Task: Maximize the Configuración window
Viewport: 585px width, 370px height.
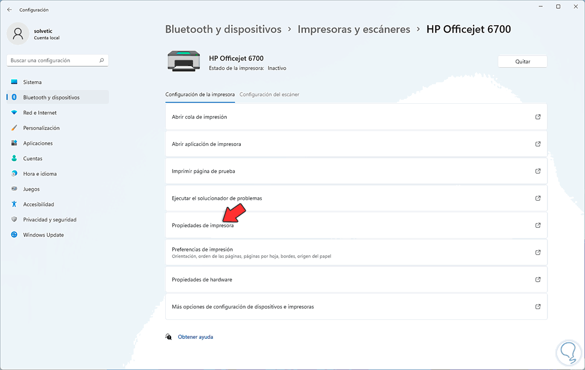Action: (x=558, y=6)
